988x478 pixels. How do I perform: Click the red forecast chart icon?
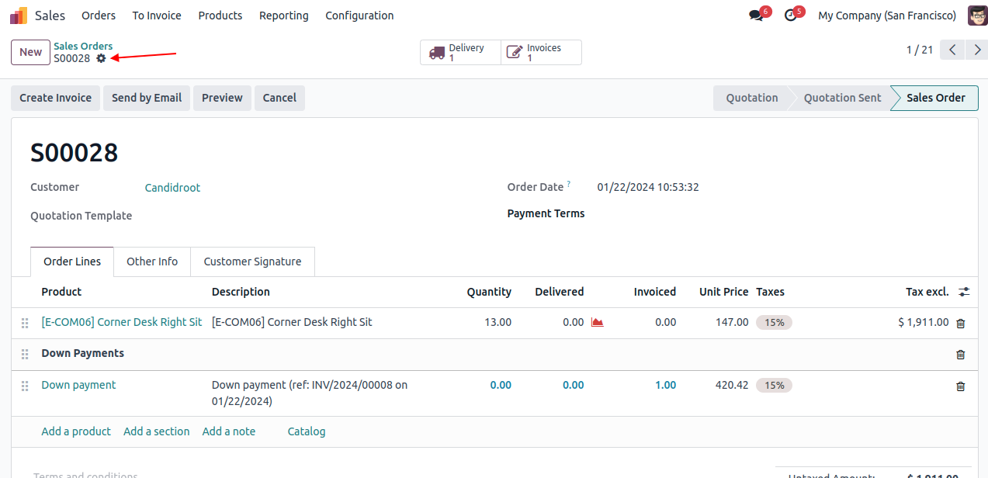[597, 323]
